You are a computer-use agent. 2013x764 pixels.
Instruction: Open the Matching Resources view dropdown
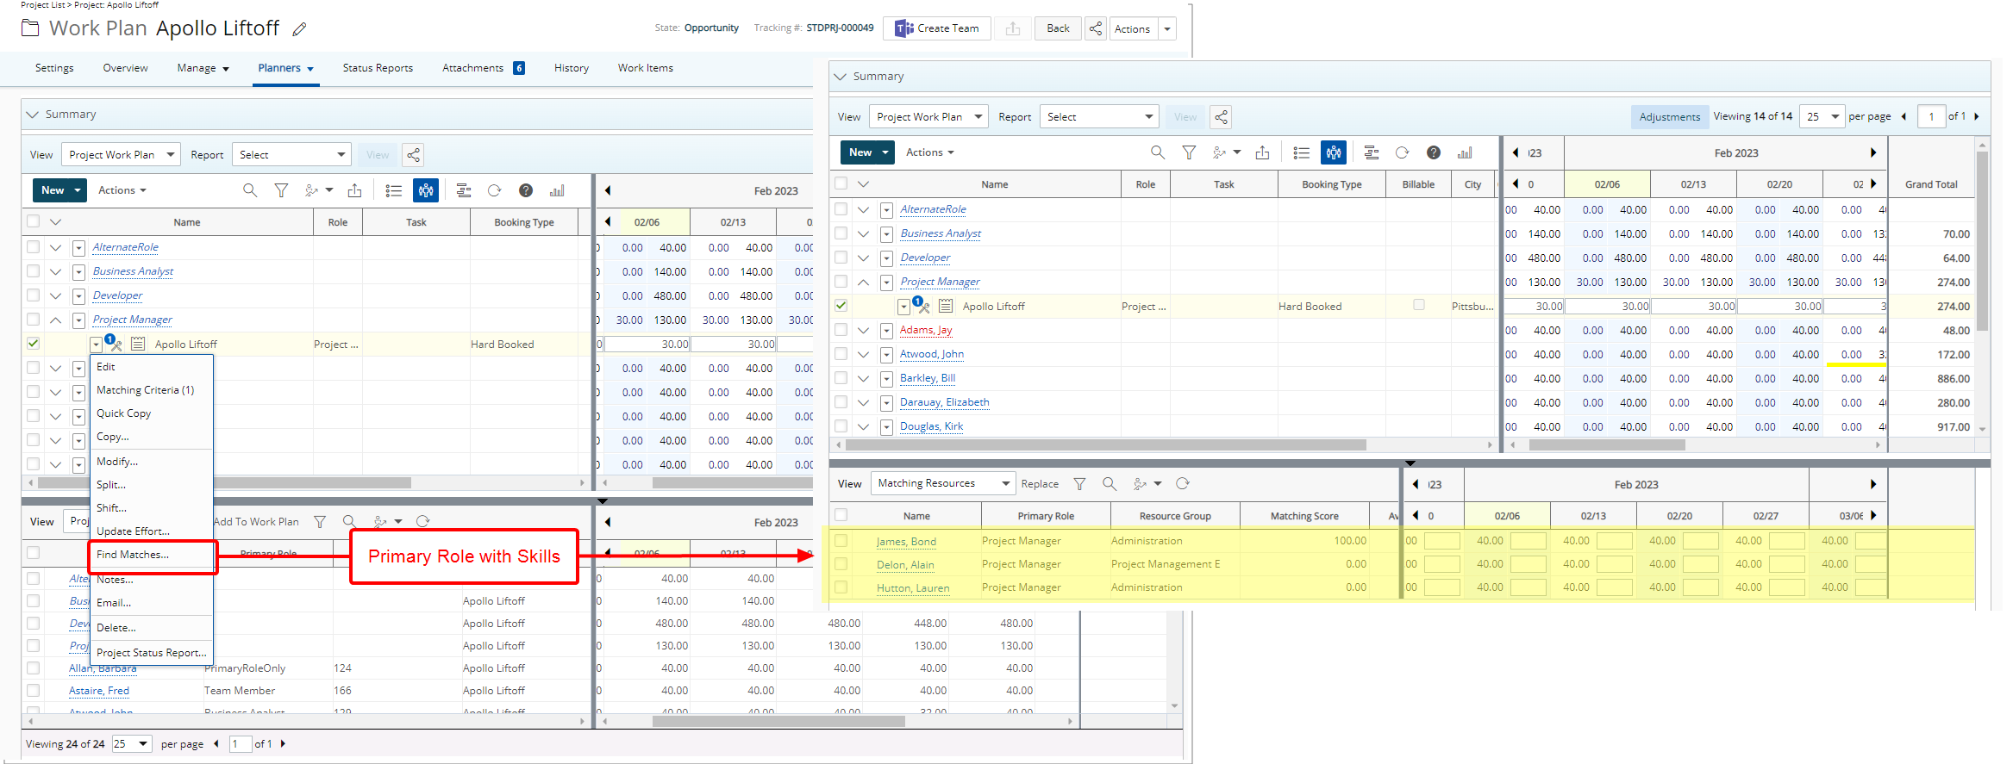coord(943,483)
